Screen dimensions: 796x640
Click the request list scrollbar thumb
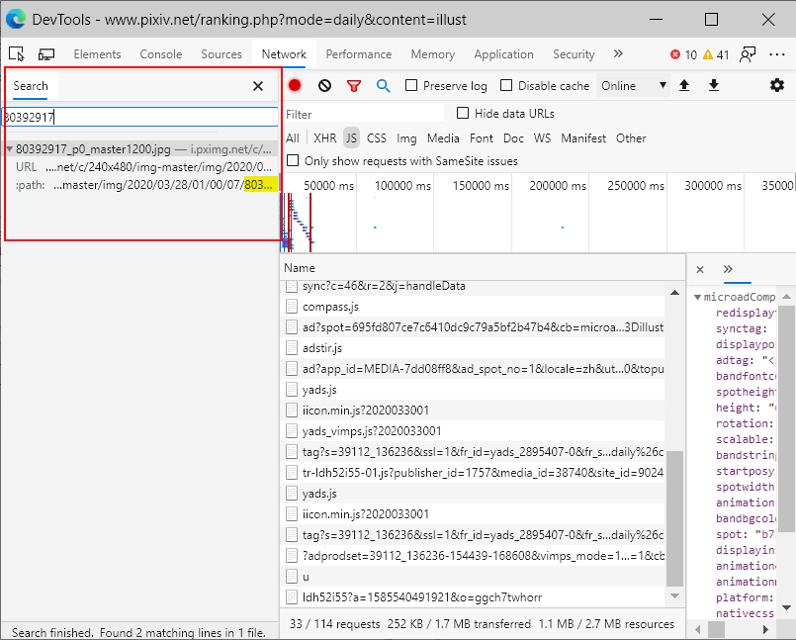674,518
